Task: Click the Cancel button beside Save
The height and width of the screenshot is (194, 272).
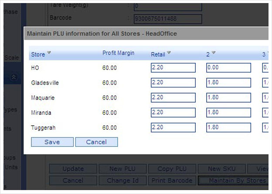Action: [96, 142]
